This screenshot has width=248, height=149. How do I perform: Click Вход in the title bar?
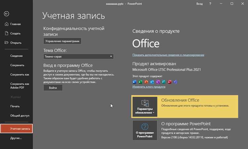coord(199,4)
